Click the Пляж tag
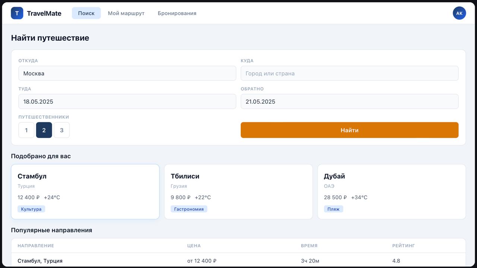Image resolution: width=477 pixels, height=268 pixels. click(333, 209)
